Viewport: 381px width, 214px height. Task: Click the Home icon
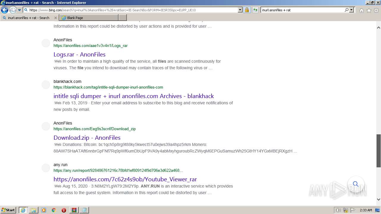click(361, 10)
